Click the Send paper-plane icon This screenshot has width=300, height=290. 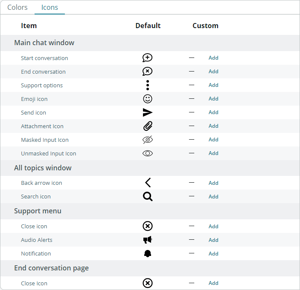tap(148, 112)
